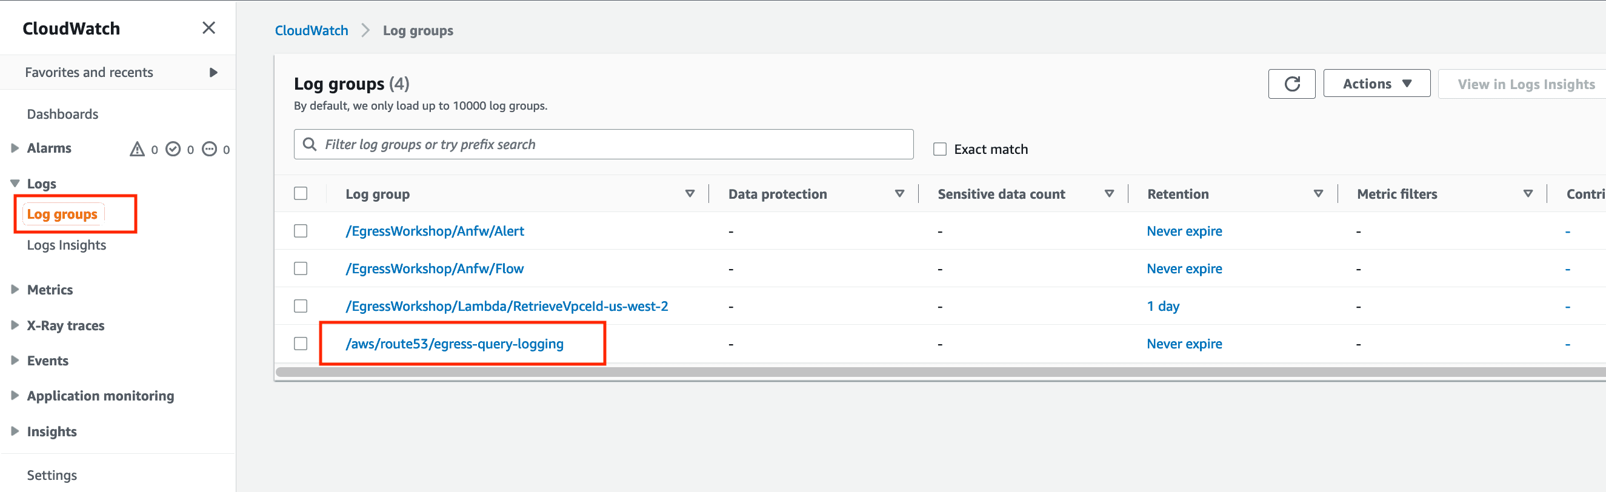The height and width of the screenshot is (492, 1606).
Task: Click the refresh log groups icon button
Action: (x=1291, y=84)
